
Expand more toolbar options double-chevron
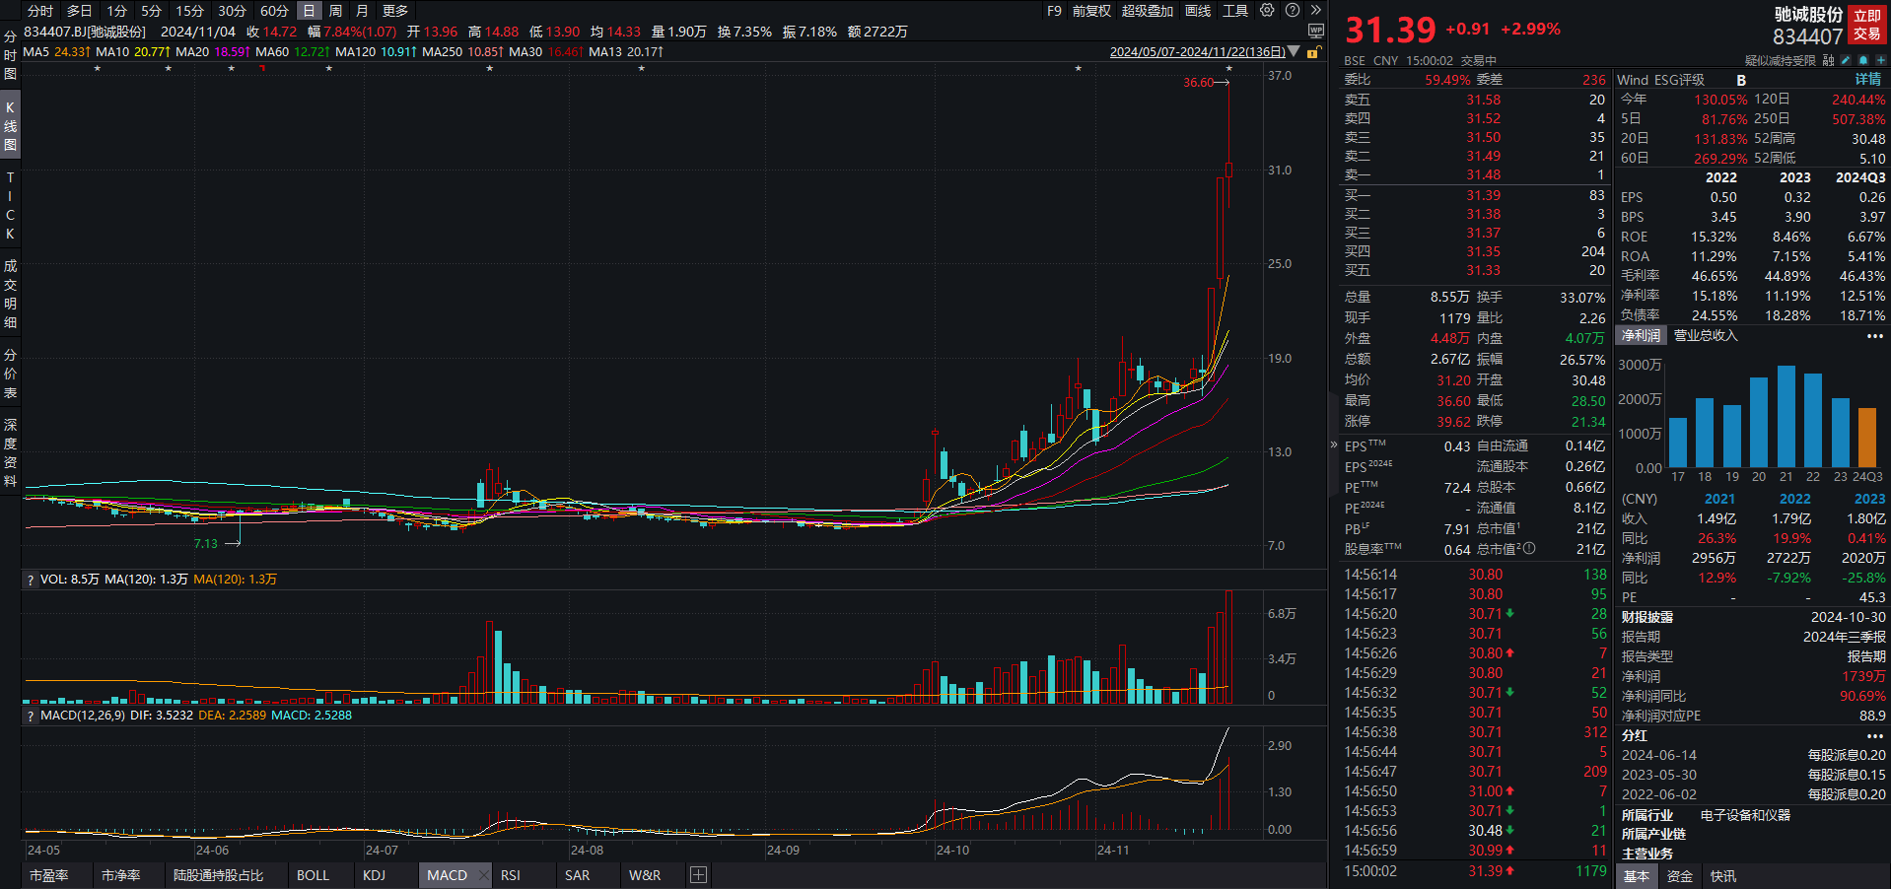coord(1315,10)
